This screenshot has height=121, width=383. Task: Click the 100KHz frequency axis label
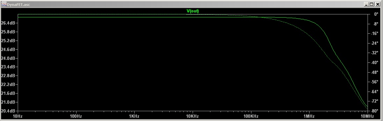pos(251,116)
